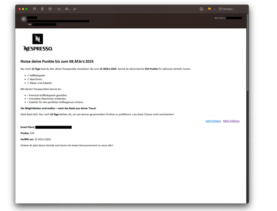
Task: Minimize the window with the yellow button
Action: 23,9
